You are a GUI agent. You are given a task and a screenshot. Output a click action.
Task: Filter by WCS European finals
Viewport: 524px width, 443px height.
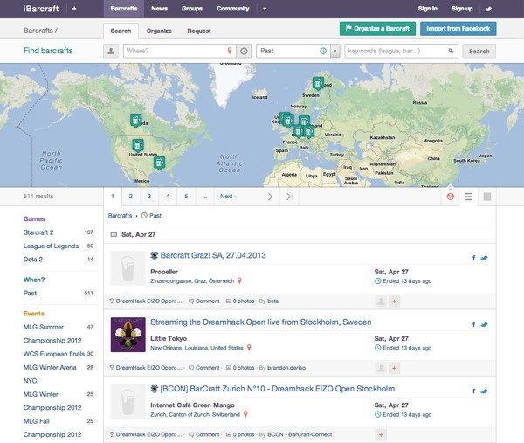click(x=54, y=354)
